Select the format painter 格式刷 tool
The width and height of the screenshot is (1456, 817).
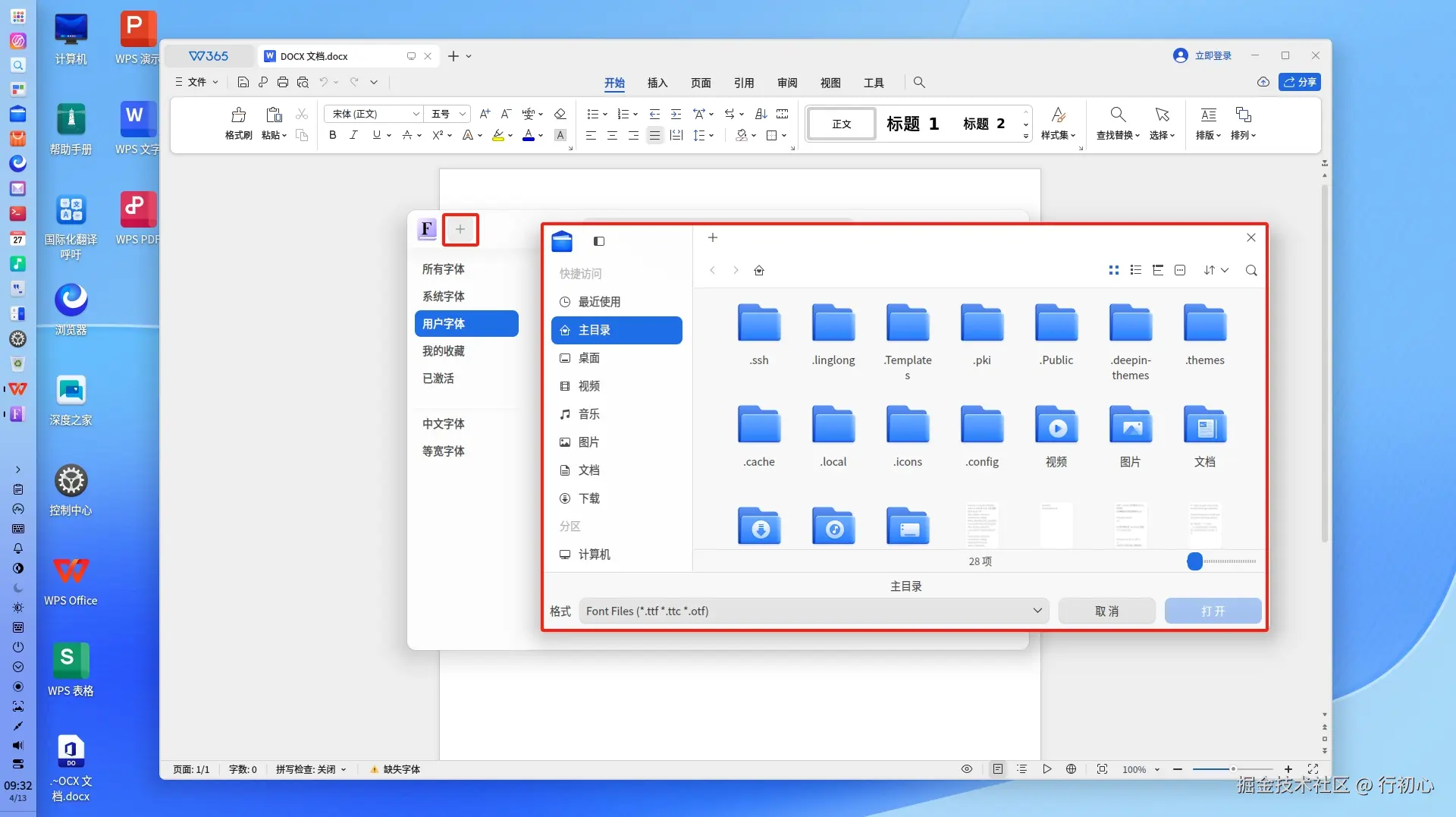pyautogui.click(x=238, y=124)
